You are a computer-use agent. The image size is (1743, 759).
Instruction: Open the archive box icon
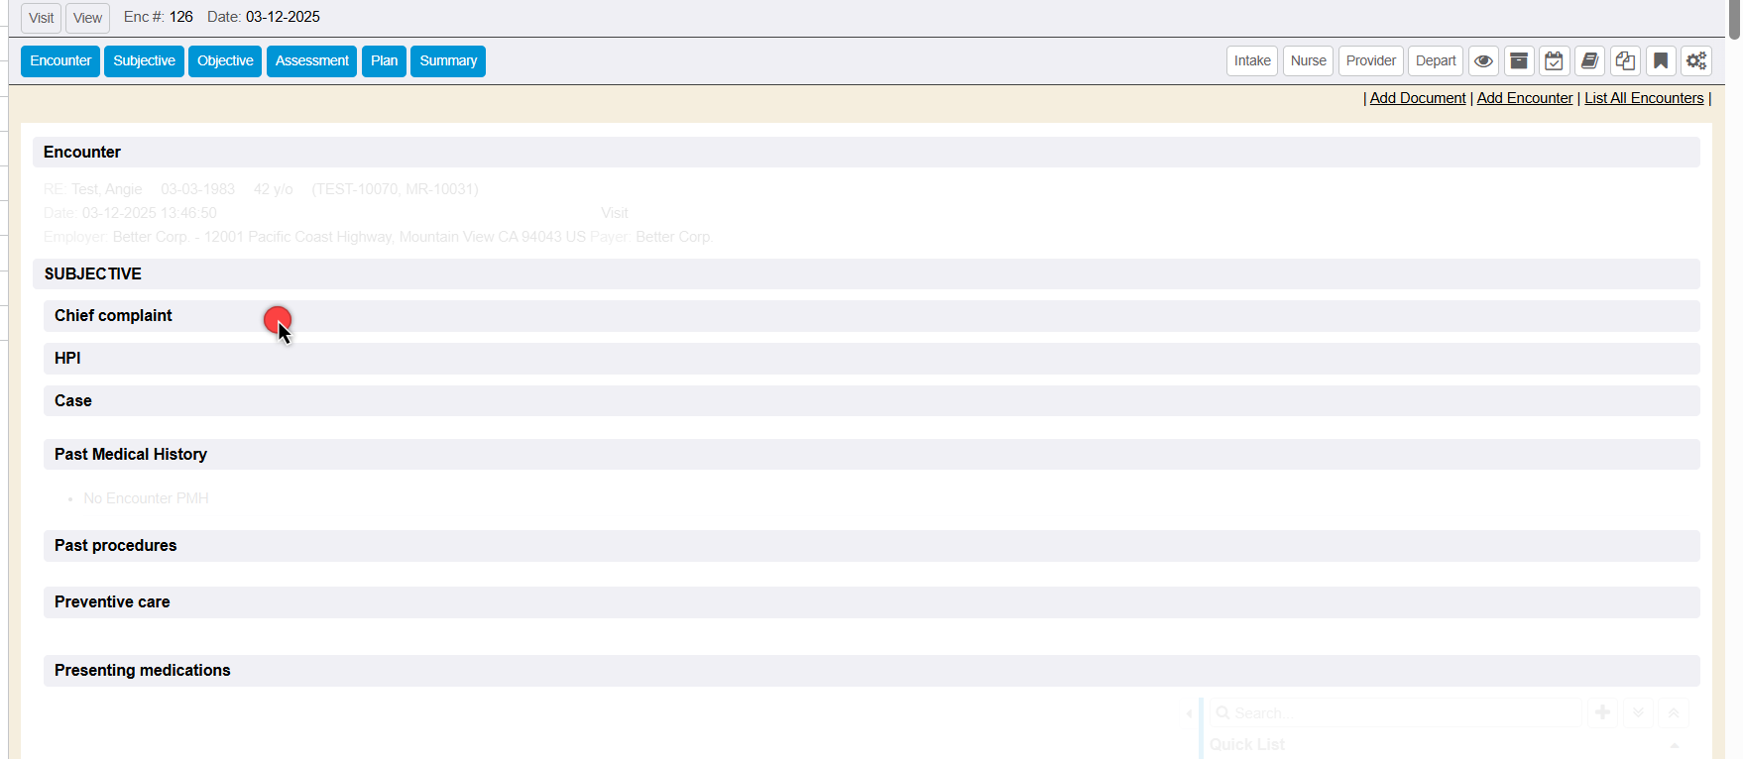coord(1519,61)
